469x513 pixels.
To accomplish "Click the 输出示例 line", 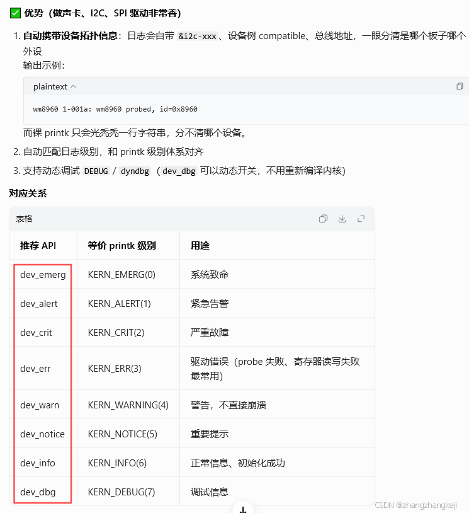I will point(44,66).
